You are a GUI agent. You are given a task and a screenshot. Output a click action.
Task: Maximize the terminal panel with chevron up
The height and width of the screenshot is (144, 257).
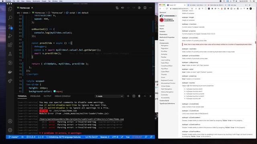point(145,96)
